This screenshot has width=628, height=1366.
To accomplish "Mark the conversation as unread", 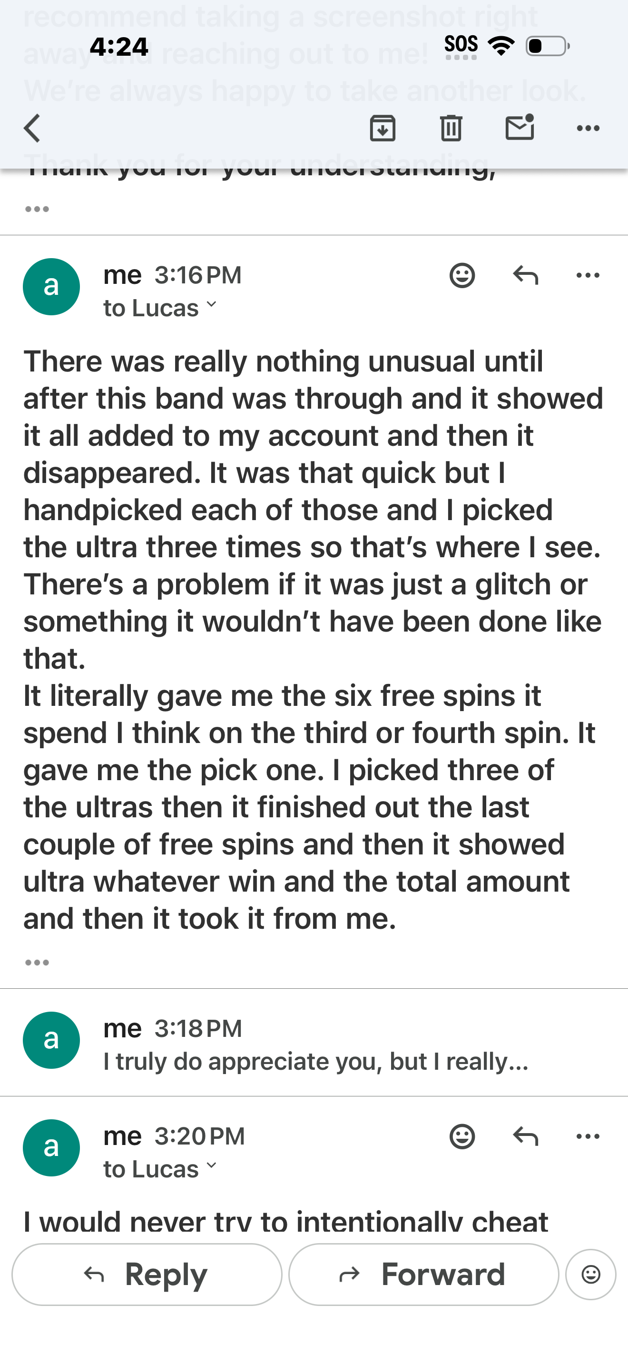I will (x=520, y=128).
